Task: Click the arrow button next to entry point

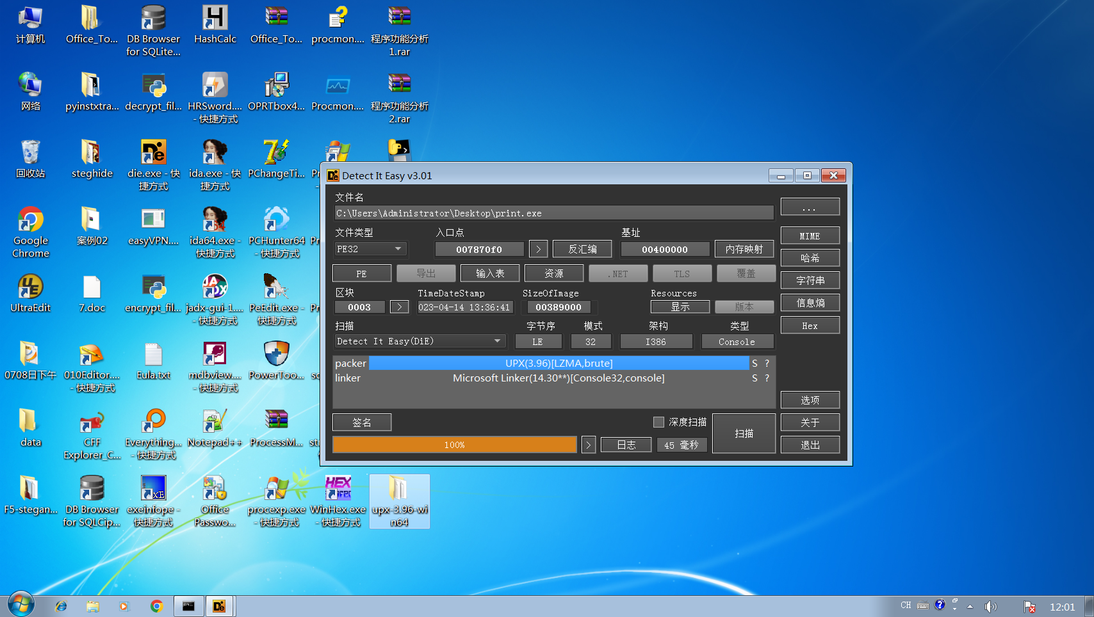Action: 538,249
